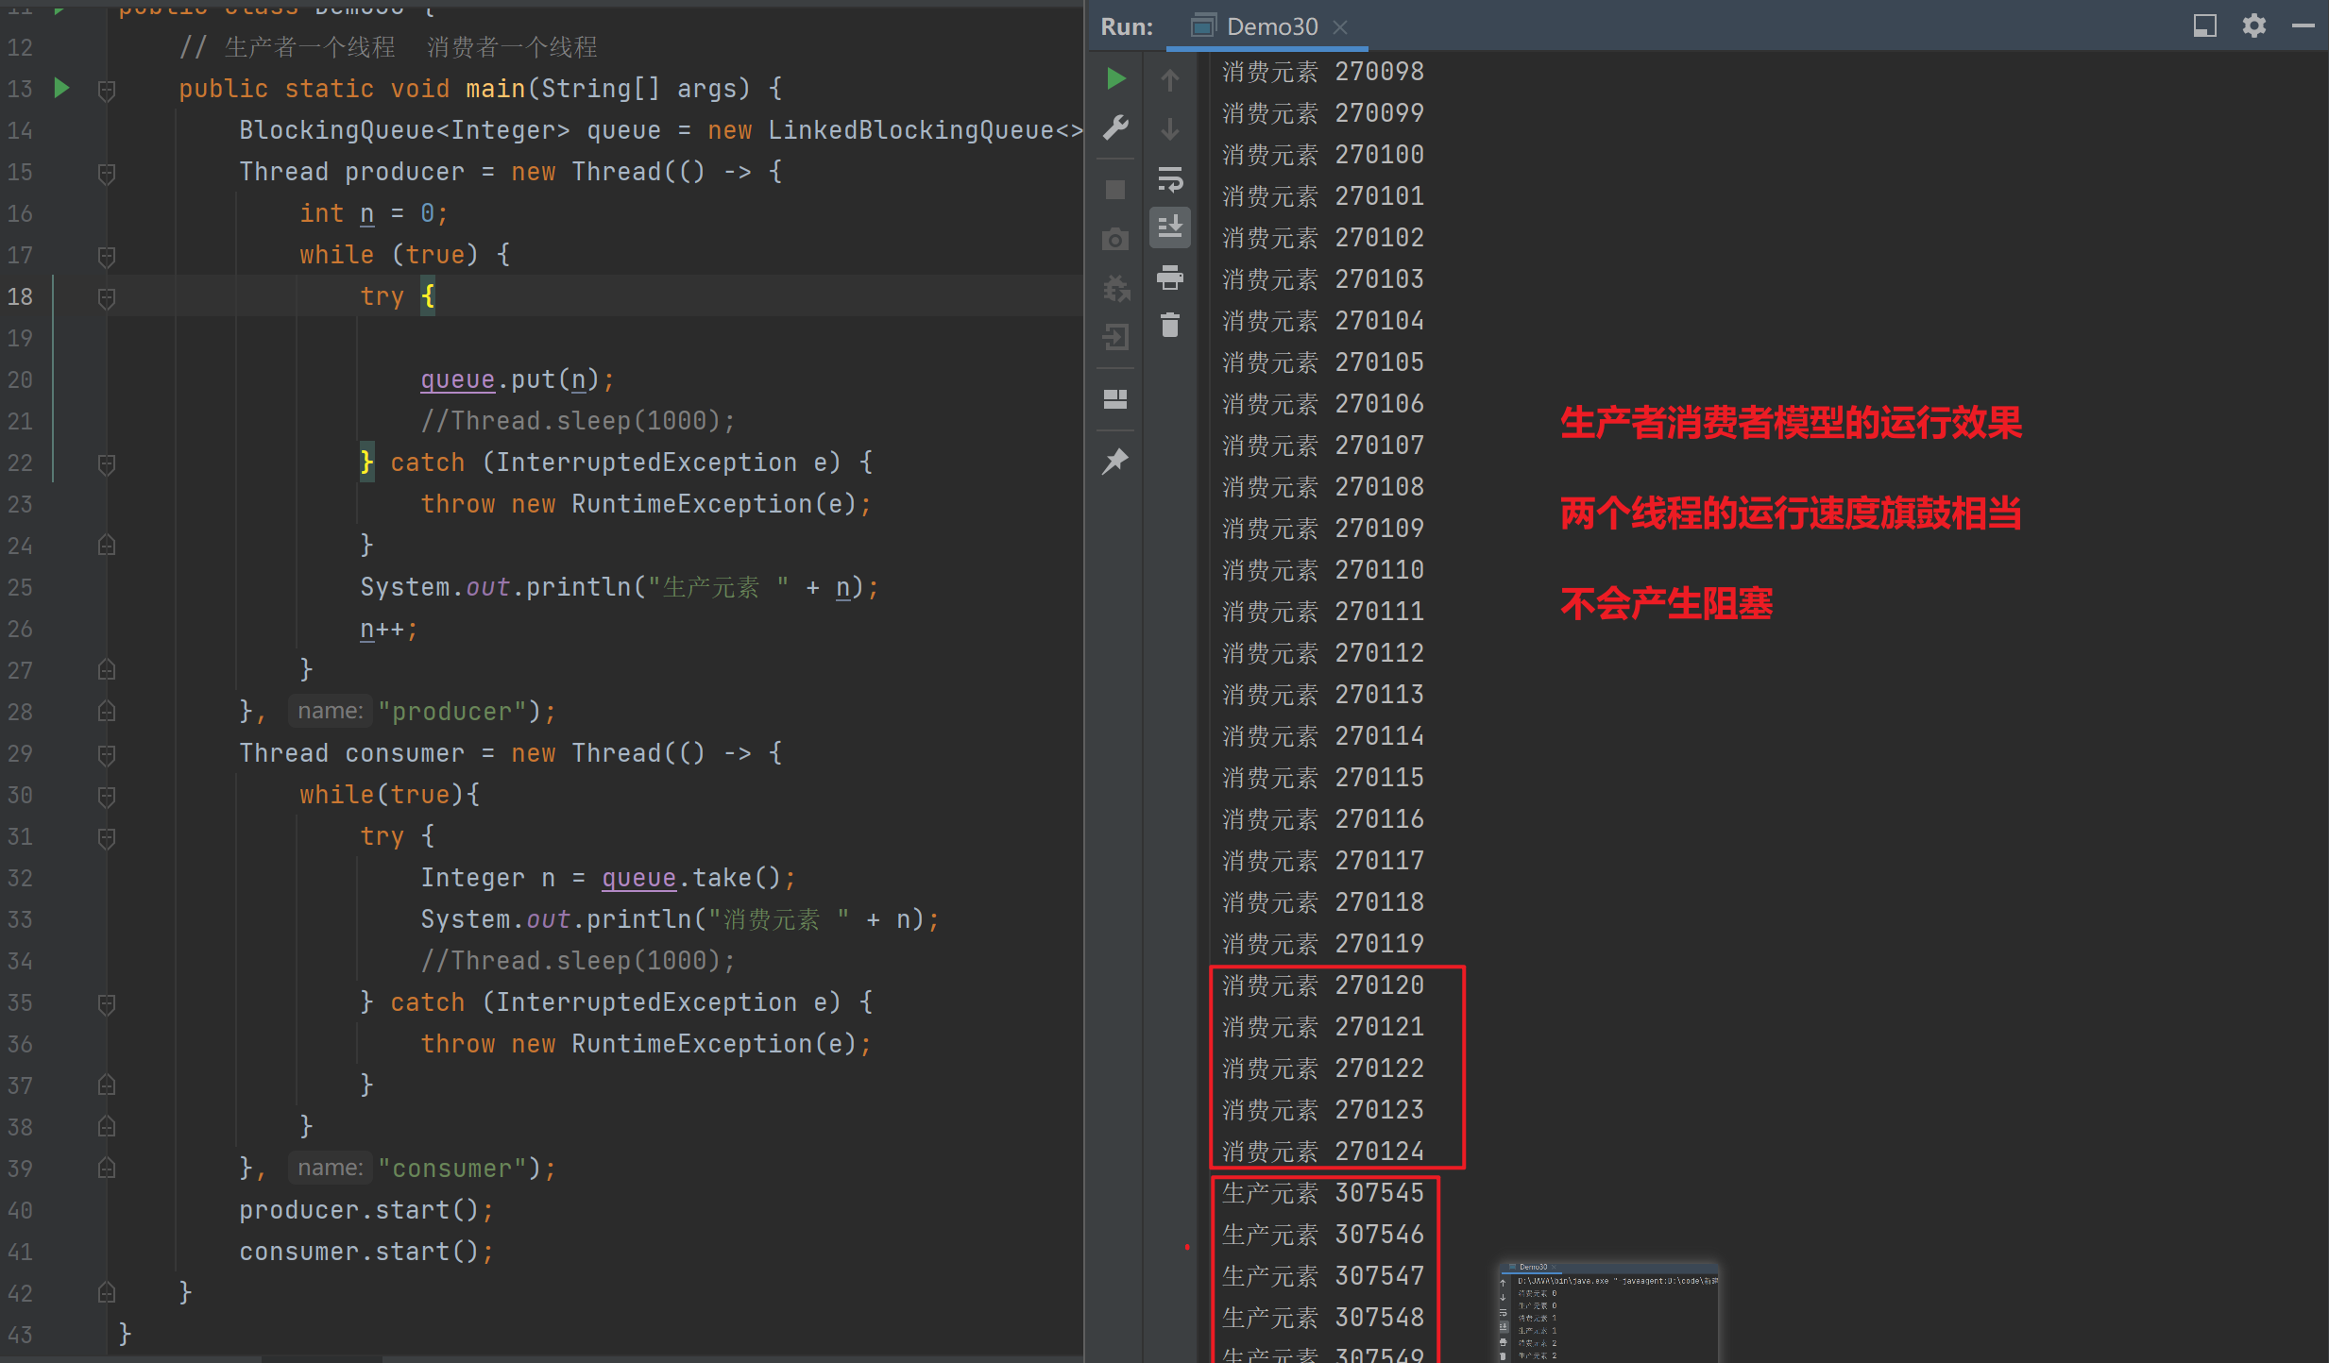
Task: Select the Demo30 run tab
Action: (1270, 26)
